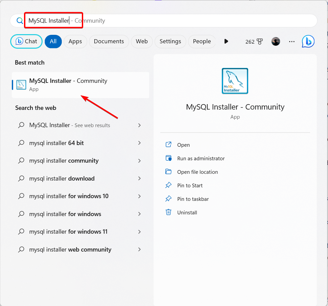
Task: Select the Run as administrator option
Action: pyautogui.click(x=201, y=158)
